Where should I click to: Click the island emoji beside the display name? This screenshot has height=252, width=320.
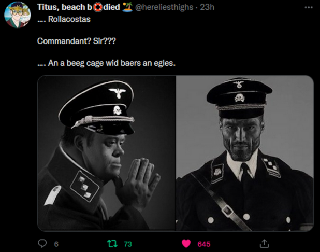(x=127, y=7)
